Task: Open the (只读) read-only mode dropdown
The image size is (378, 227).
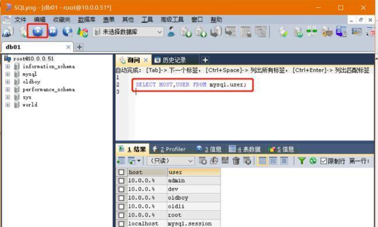Action: [x=170, y=161]
